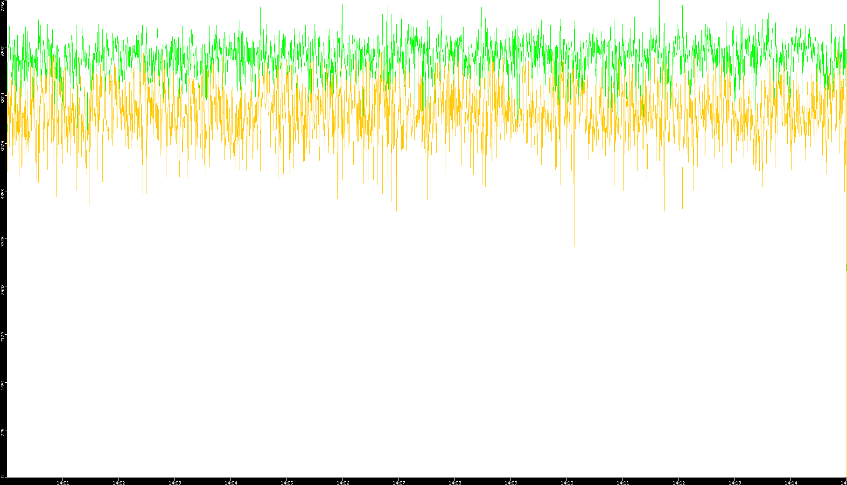
Task: Select the 14:03 tick on time axis
Action: coord(175,483)
